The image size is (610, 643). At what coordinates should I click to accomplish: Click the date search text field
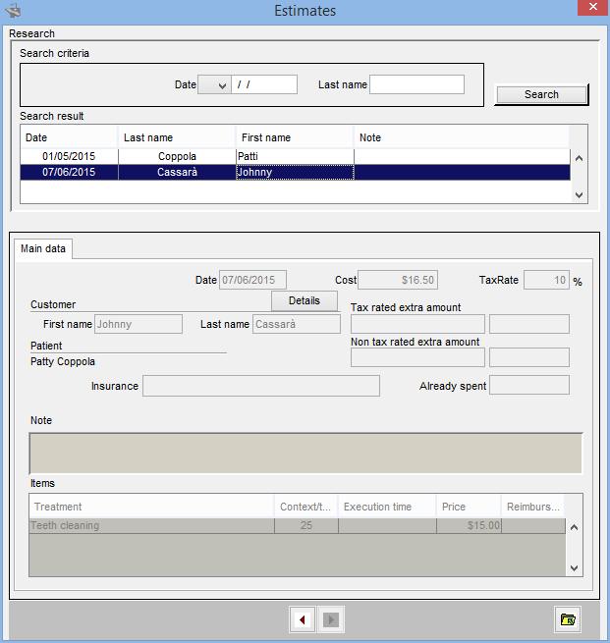pos(263,85)
